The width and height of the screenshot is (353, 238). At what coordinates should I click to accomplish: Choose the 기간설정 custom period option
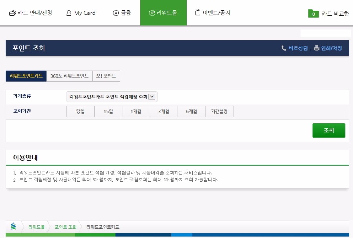click(x=219, y=112)
